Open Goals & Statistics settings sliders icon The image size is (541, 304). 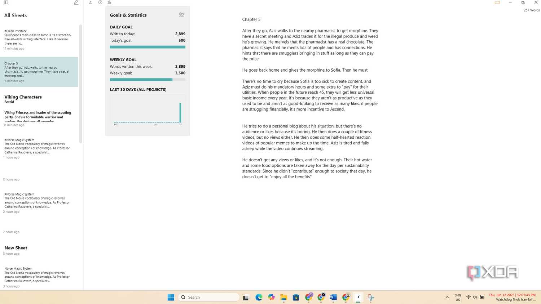pos(181,15)
